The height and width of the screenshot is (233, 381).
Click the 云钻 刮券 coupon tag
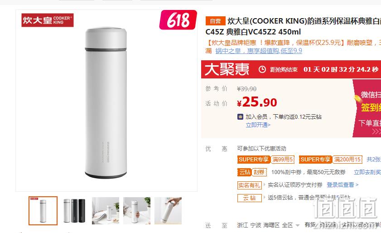tap(252, 172)
